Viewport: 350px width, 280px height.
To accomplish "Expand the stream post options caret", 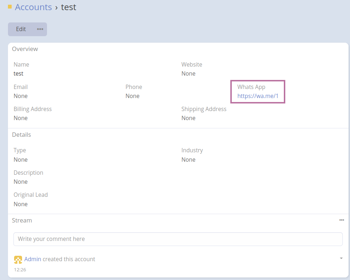I will tap(341, 258).
